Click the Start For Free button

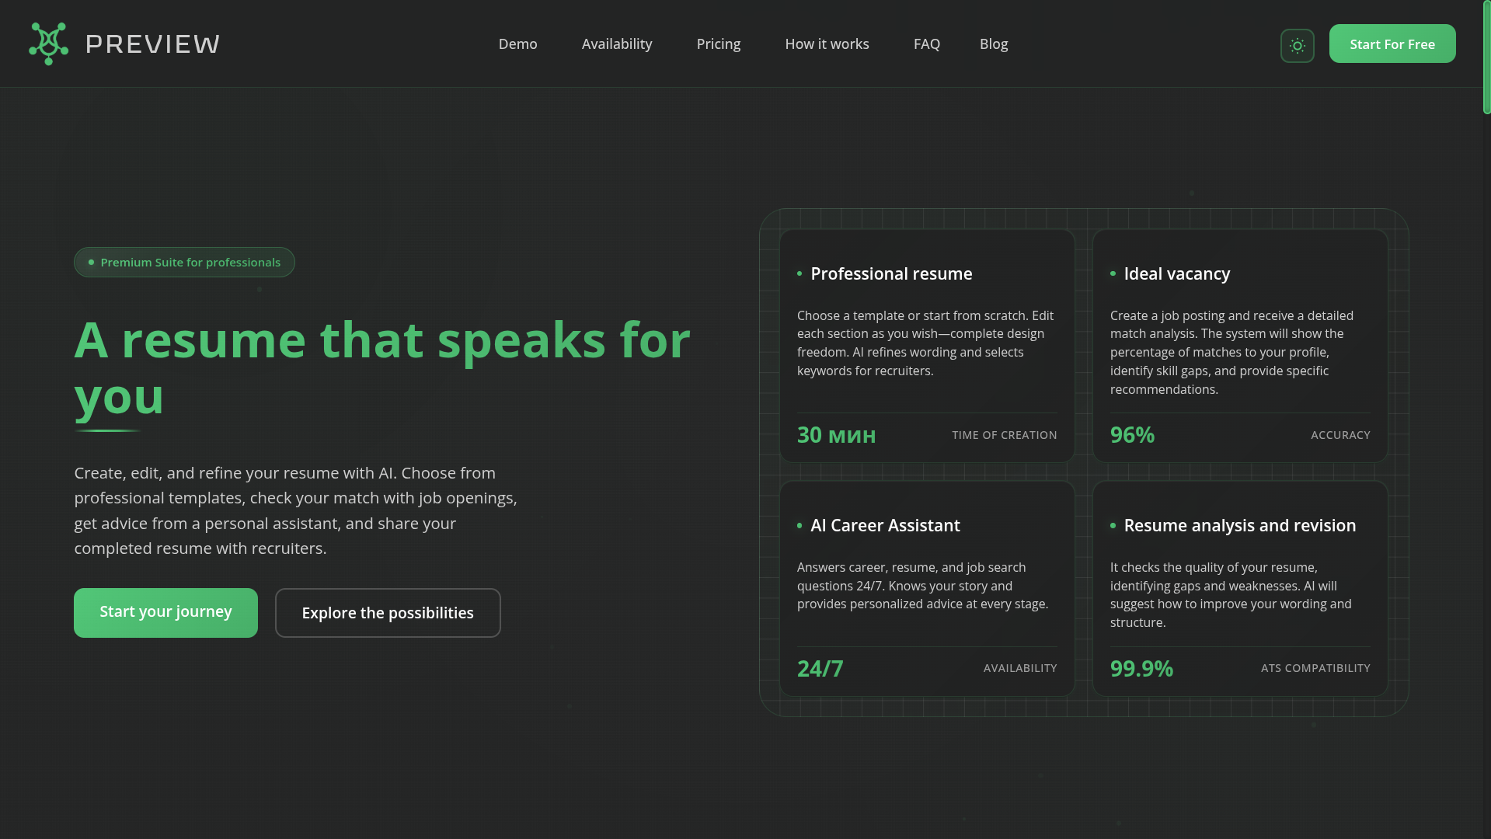pyautogui.click(x=1392, y=44)
